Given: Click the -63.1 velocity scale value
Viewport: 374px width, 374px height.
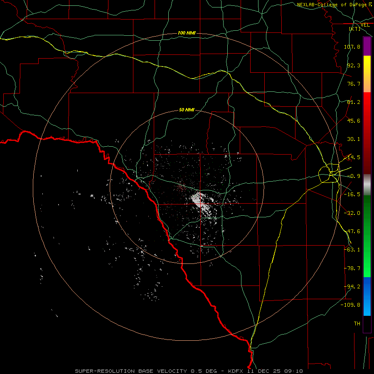Looking at the screenshot, I should point(352,250).
